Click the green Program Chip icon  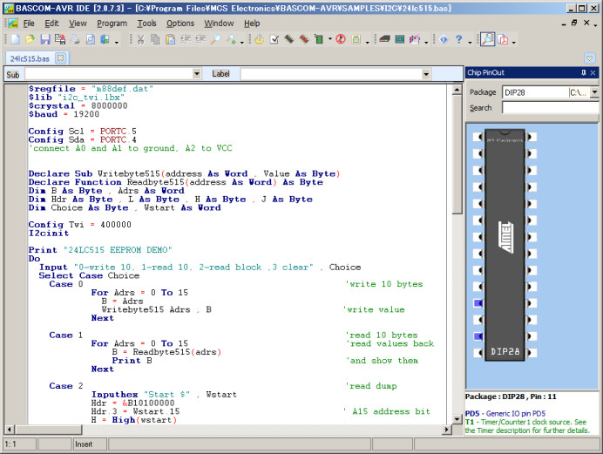[319, 39]
